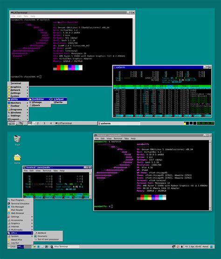Click the network tray icon in Xfce panel

tap(173, 246)
